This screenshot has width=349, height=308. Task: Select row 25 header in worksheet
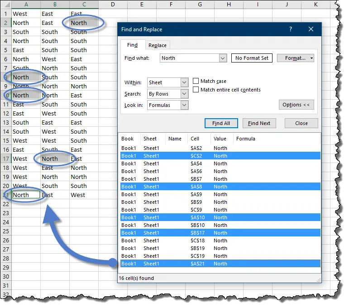coord(6,231)
